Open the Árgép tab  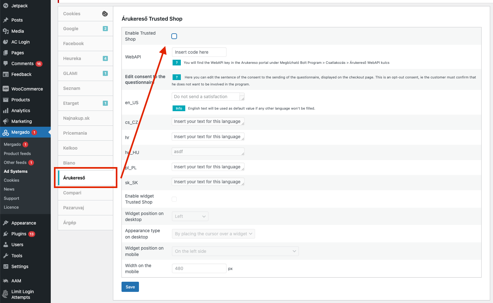pos(86,223)
